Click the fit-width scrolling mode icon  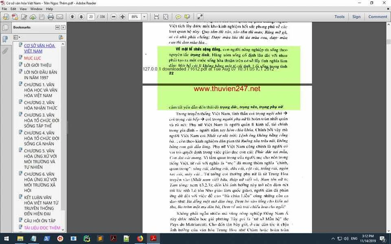click(x=156, y=17)
